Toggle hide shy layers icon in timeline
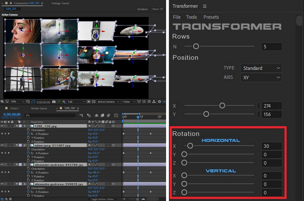The height and width of the screenshot is (201, 304). point(96,115)
